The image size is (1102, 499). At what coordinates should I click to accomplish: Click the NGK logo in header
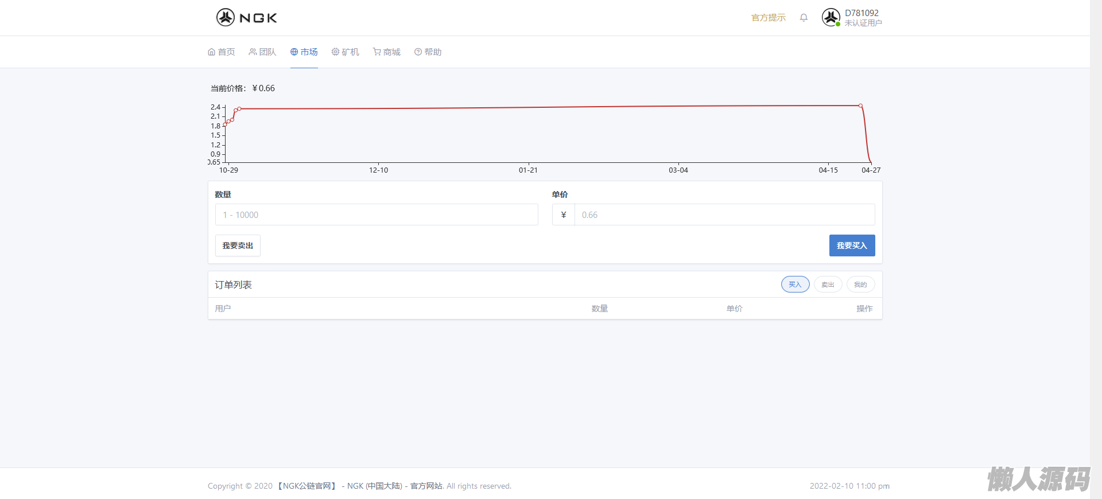pyautogui.click(x=247, y=18)
